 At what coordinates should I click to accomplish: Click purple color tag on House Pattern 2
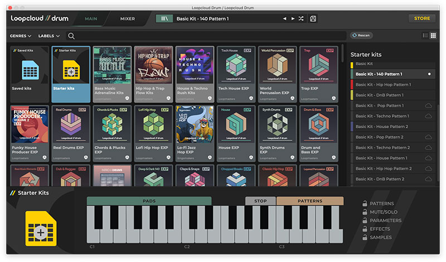pos(352,127)
